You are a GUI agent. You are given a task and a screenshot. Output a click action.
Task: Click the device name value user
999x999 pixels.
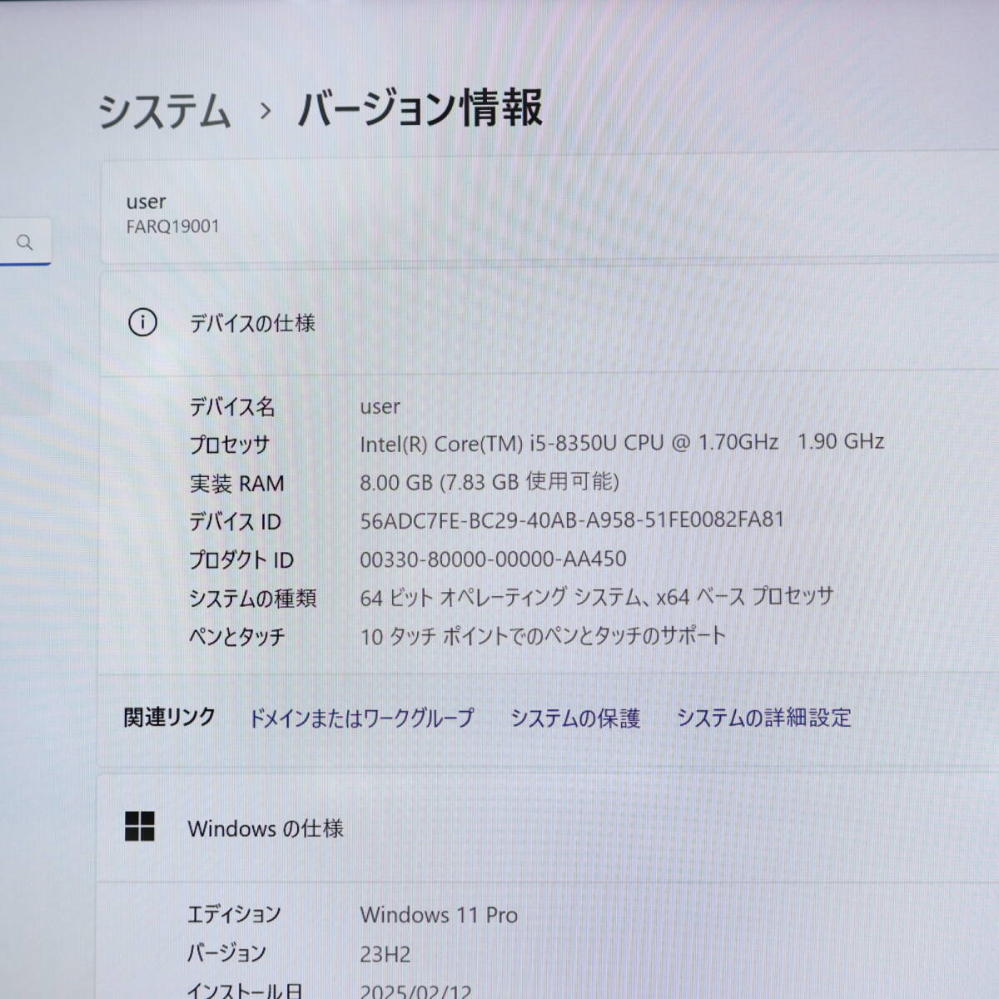coord(380,407)
